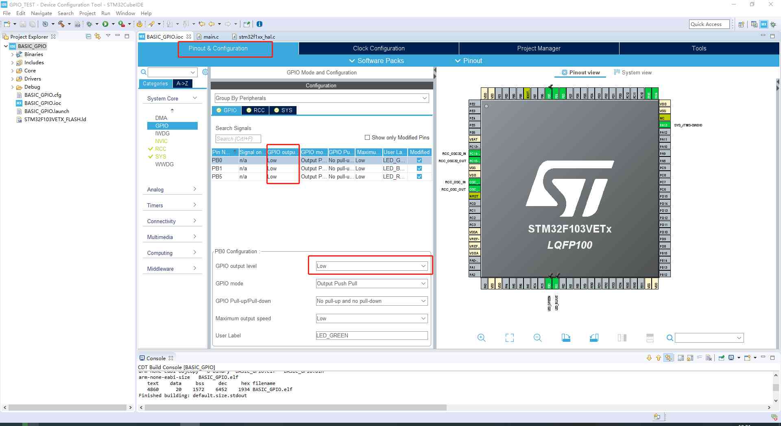Open the GPIO output level dropdown
Image resolution: width=781 pixels, height=426 pixels.
[x=372, y=266]
